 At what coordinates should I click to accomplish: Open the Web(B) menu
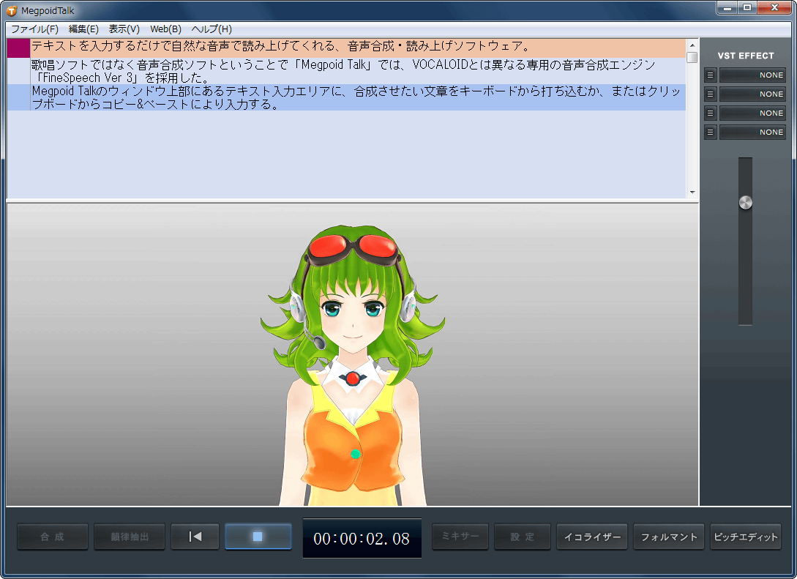click(165, 29)
